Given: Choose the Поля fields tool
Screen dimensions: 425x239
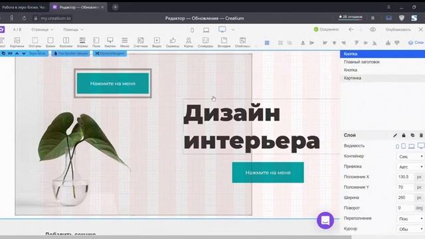Looking at the screenshot, I should coord(96,42).
